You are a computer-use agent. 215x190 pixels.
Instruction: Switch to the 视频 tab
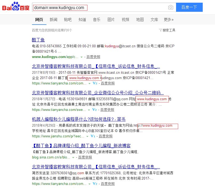(125, 20)
